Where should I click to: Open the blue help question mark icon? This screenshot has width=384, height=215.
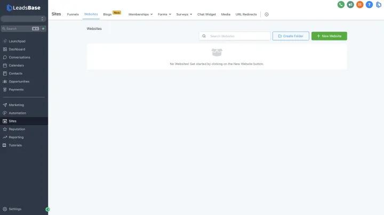click(369, 5)
